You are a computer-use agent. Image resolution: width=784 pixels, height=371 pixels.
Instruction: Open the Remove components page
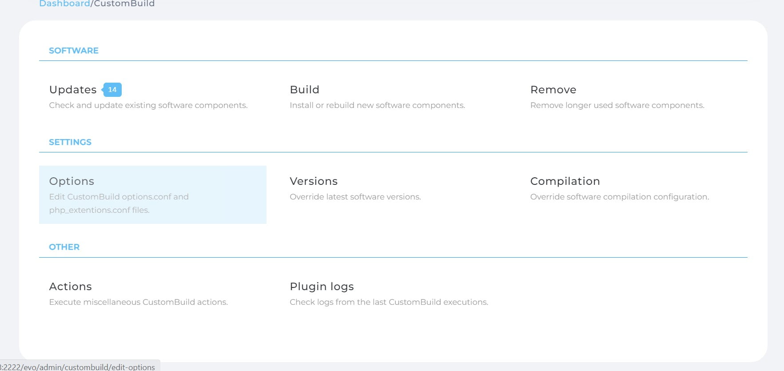pos(553,90)
